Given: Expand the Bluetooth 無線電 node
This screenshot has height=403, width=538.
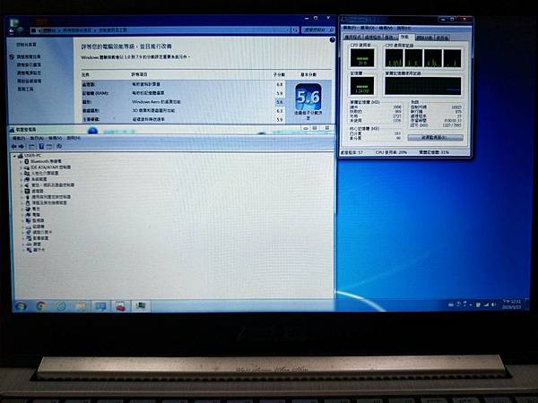Looking at the screenshot, I should pos(21,161).
